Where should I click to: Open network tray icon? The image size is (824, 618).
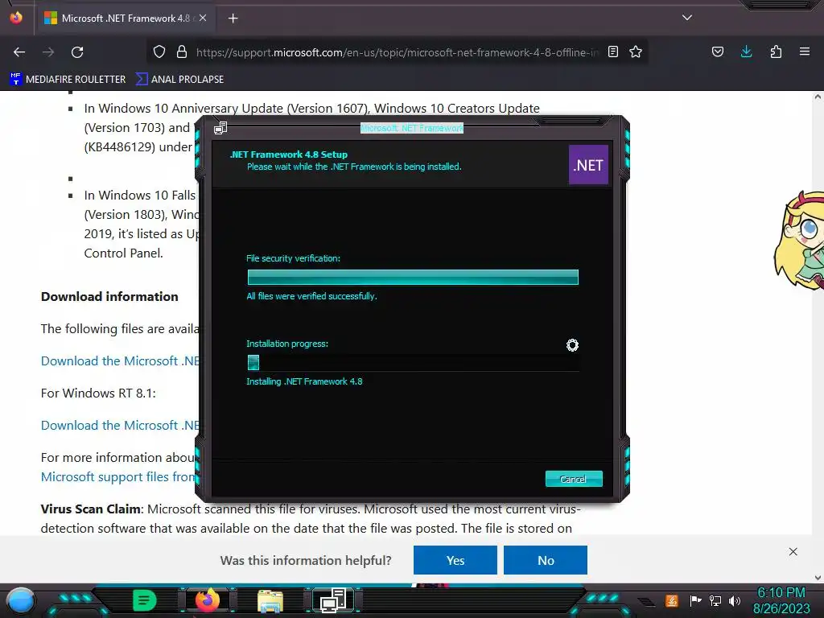(x=715, y=600)
